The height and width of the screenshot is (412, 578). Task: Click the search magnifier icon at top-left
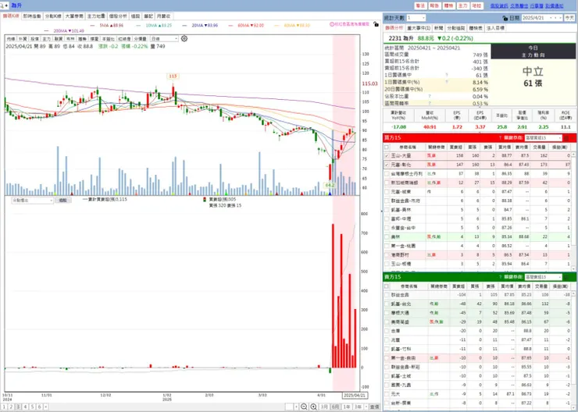(2, 5)
